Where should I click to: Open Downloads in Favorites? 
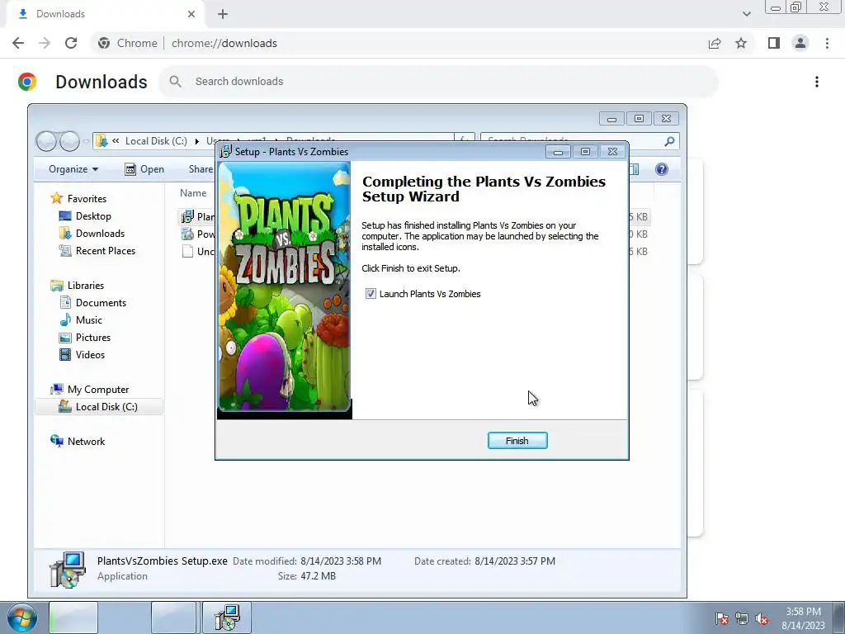pyautogui.click(x=100, y=234)
